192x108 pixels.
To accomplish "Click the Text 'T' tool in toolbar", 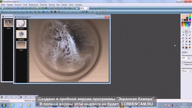I will click(x=65, y=8).
